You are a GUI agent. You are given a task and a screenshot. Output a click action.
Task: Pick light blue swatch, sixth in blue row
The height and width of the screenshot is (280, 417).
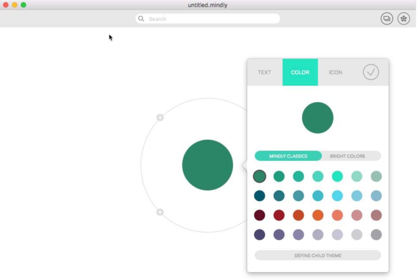point(357,196)
